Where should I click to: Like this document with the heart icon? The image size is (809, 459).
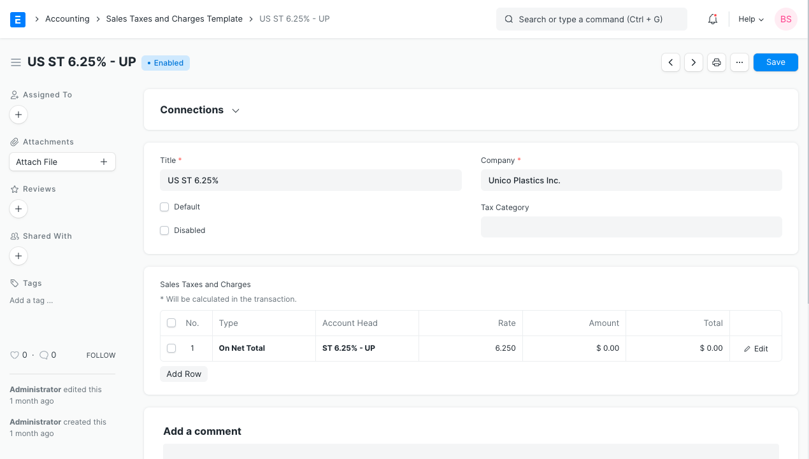click(15, 355)
